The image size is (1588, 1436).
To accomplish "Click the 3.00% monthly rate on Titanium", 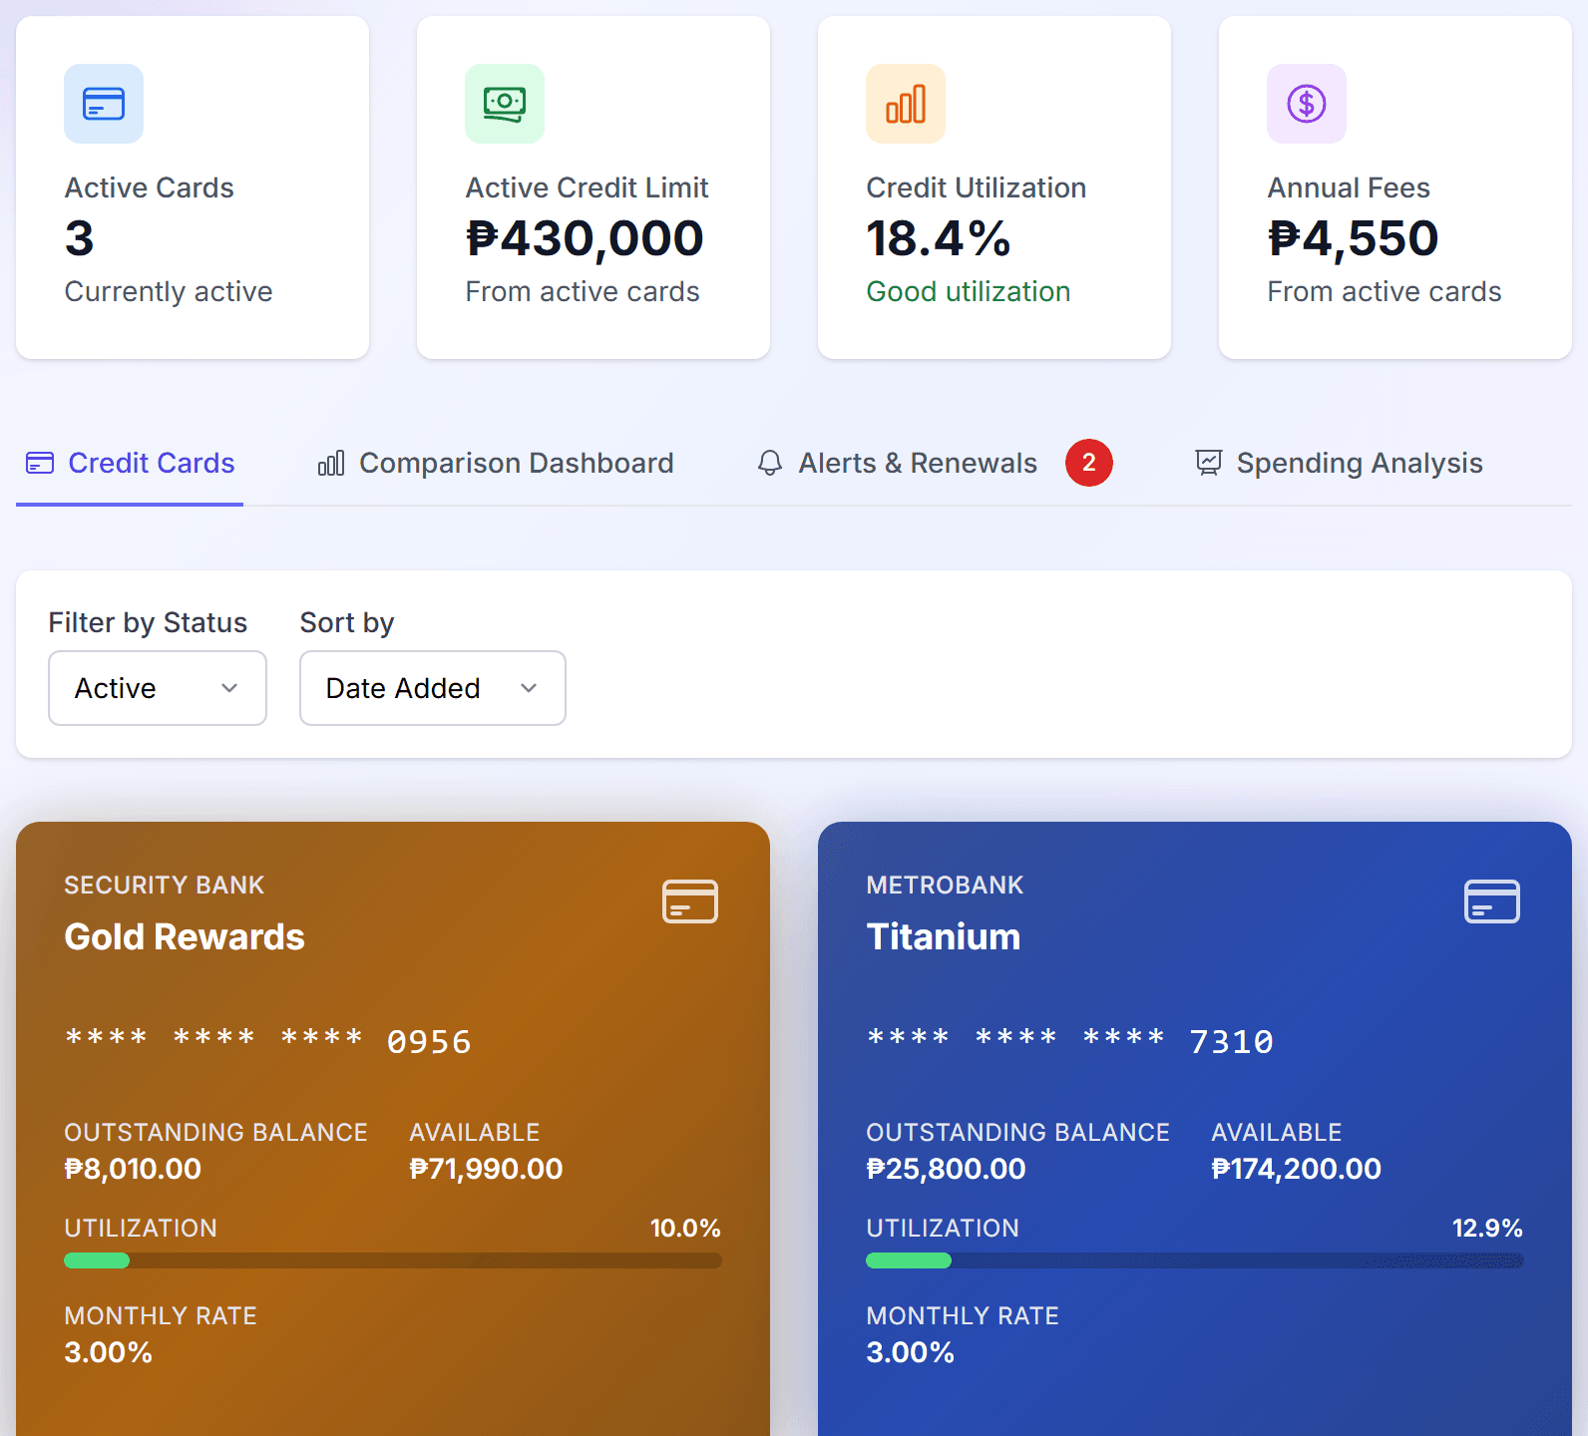I will (910, 1352).
